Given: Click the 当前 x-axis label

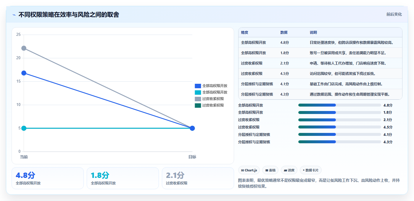Looking at the screenshot, I should pyautogui.click(x=24, y=157).
